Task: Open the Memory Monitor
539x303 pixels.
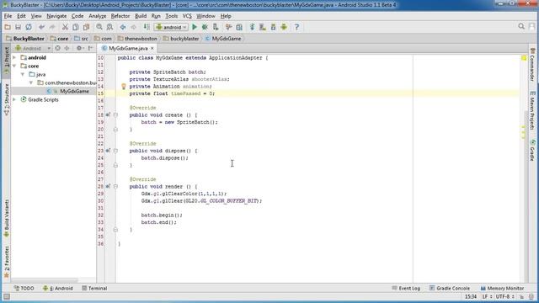Action: (502, 288)
